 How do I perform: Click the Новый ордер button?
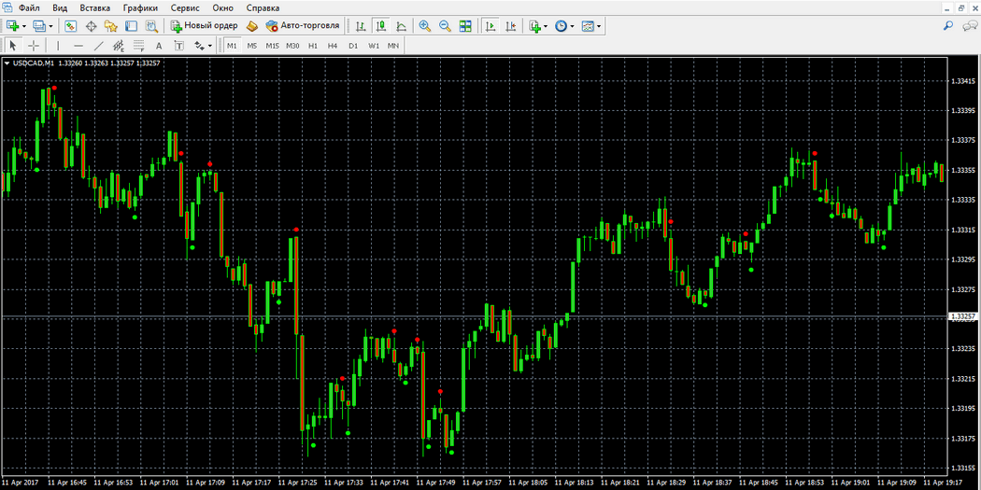(204, 26)
